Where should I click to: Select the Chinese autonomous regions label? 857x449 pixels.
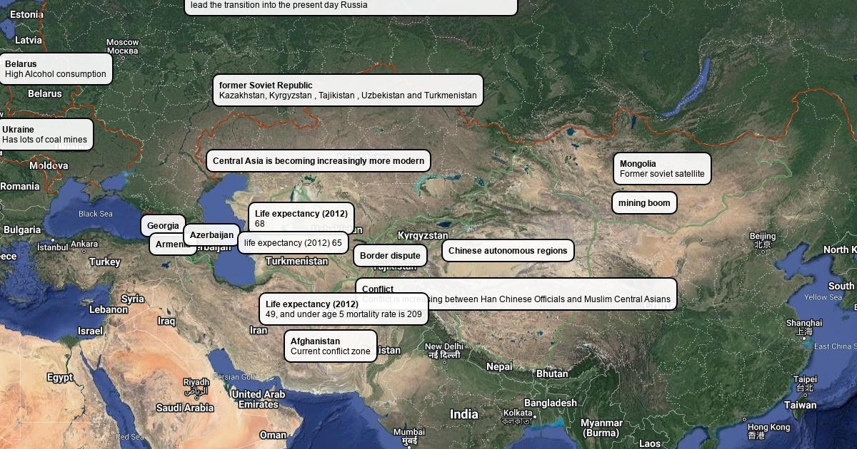coord(508,251)
